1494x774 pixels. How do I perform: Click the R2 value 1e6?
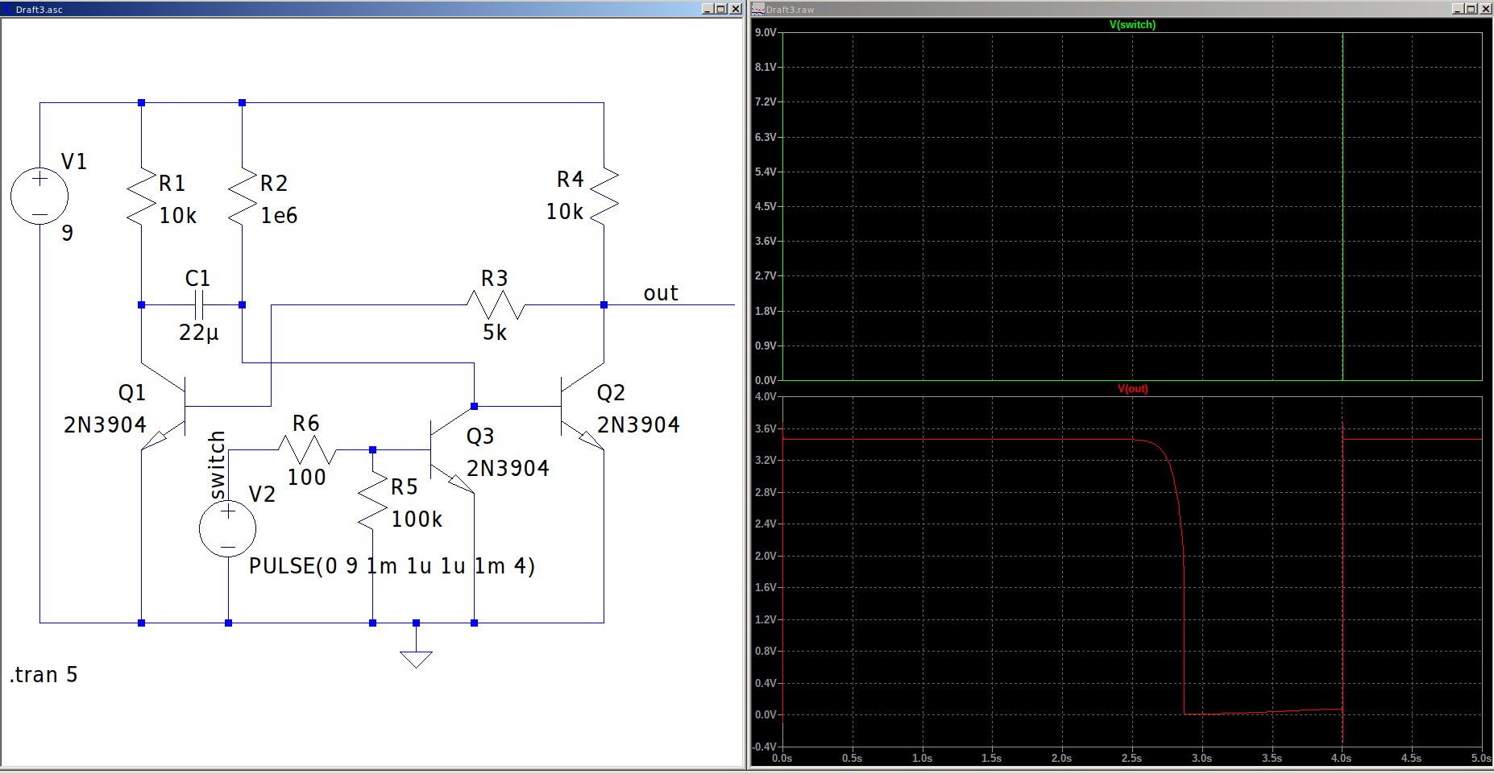[279, 216]
